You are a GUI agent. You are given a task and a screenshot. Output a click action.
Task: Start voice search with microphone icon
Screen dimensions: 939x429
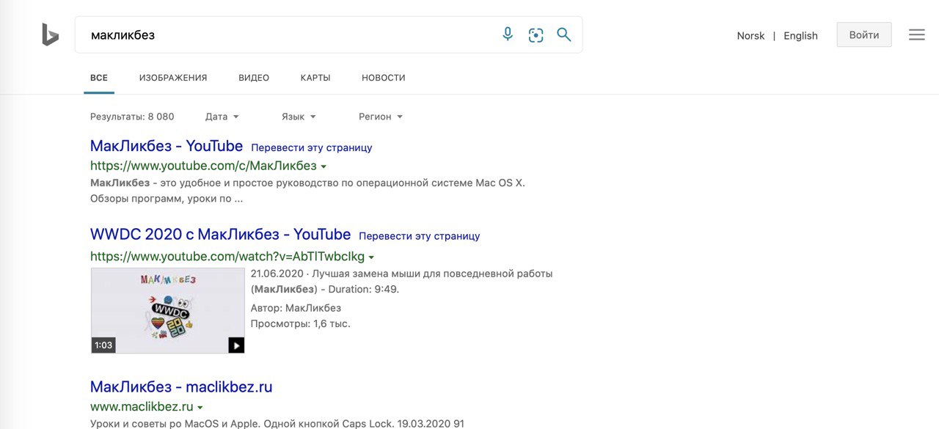click(508, 34)
